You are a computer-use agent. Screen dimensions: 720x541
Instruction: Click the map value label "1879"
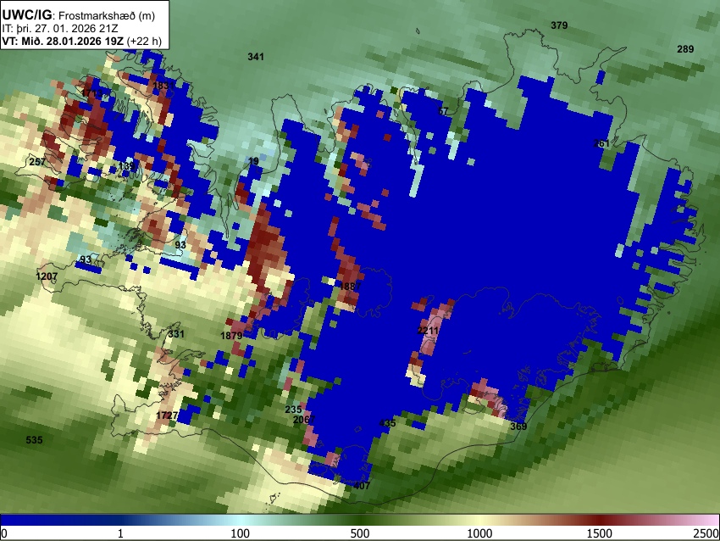[231, 336]
